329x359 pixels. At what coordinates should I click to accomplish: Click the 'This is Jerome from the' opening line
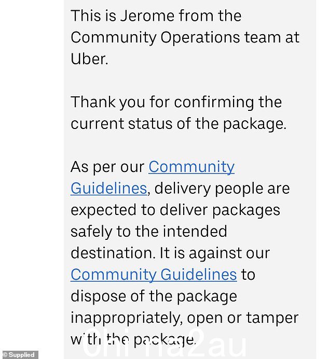(x=156, y=16)
